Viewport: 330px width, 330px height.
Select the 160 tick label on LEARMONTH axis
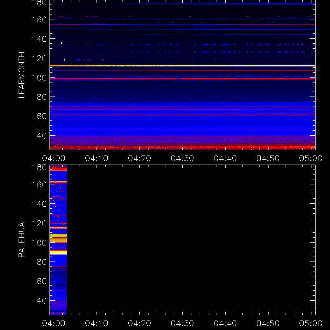click(x=39, y=19)
